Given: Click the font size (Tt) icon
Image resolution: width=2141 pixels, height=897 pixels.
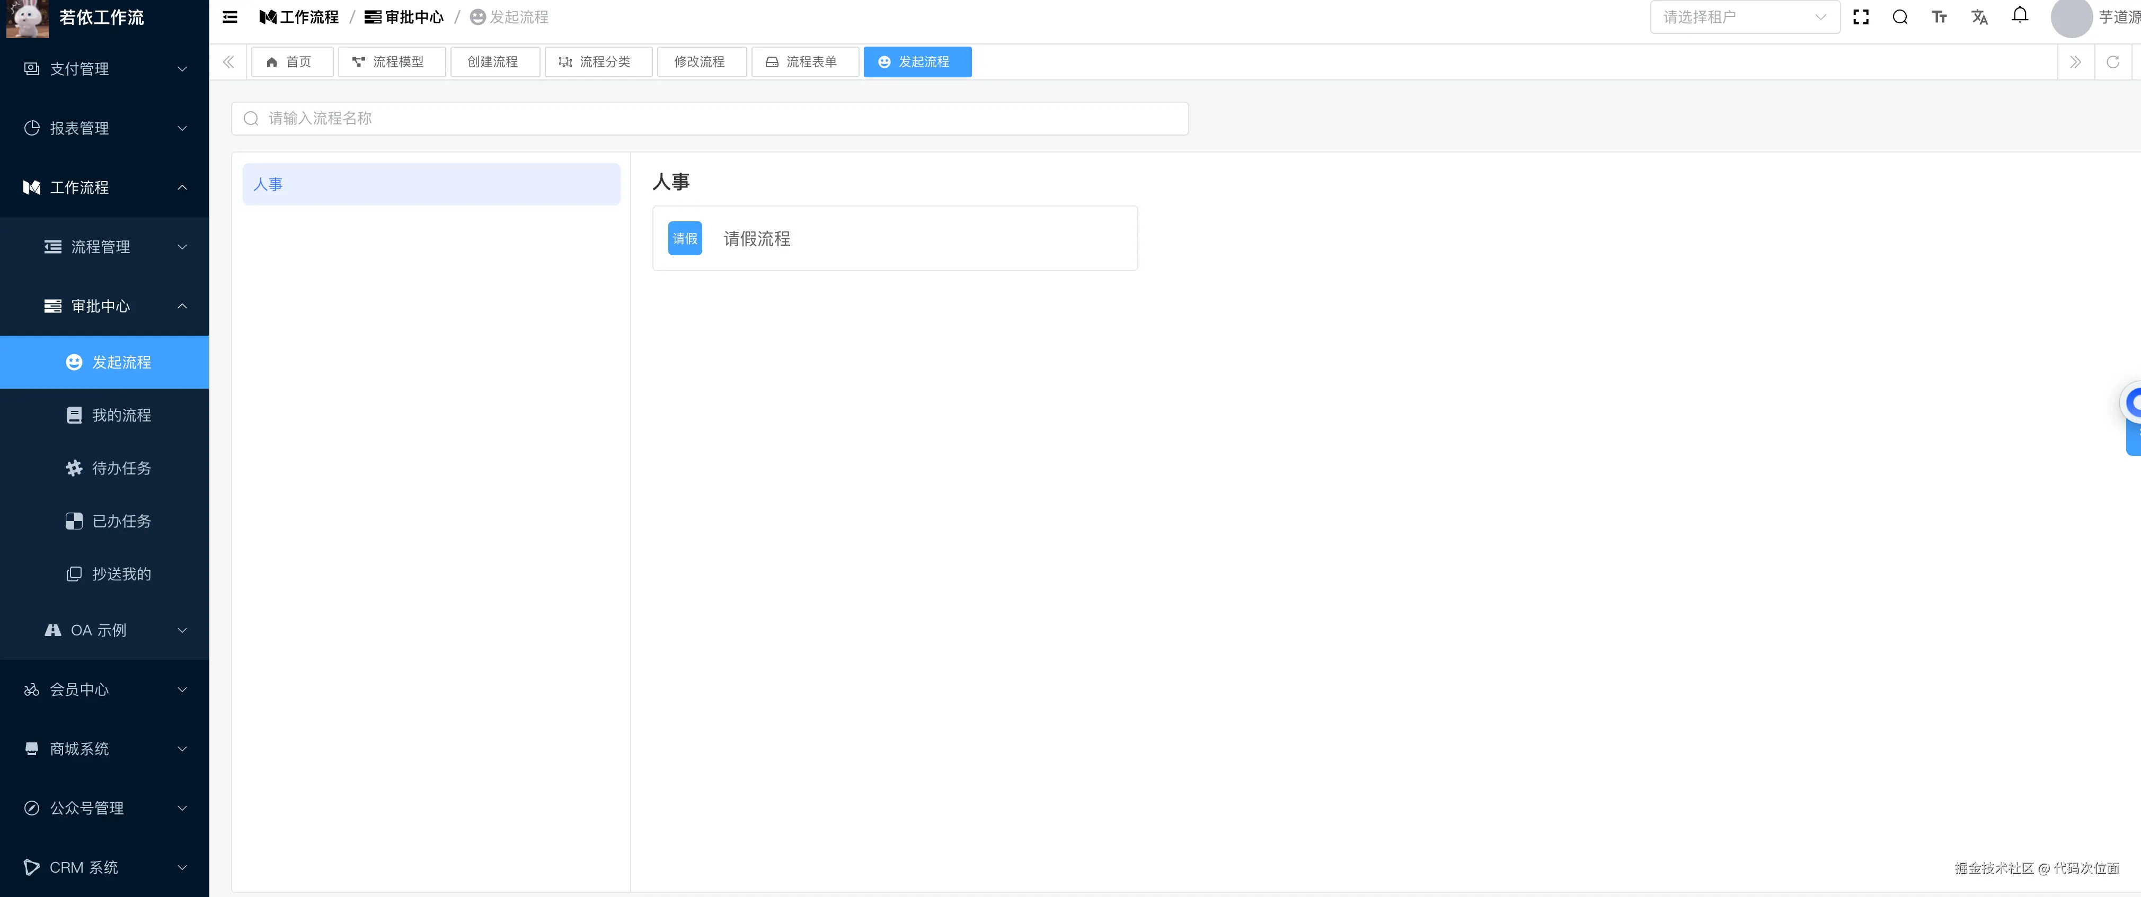Looking at the screenshot, I should [1940, 16].
